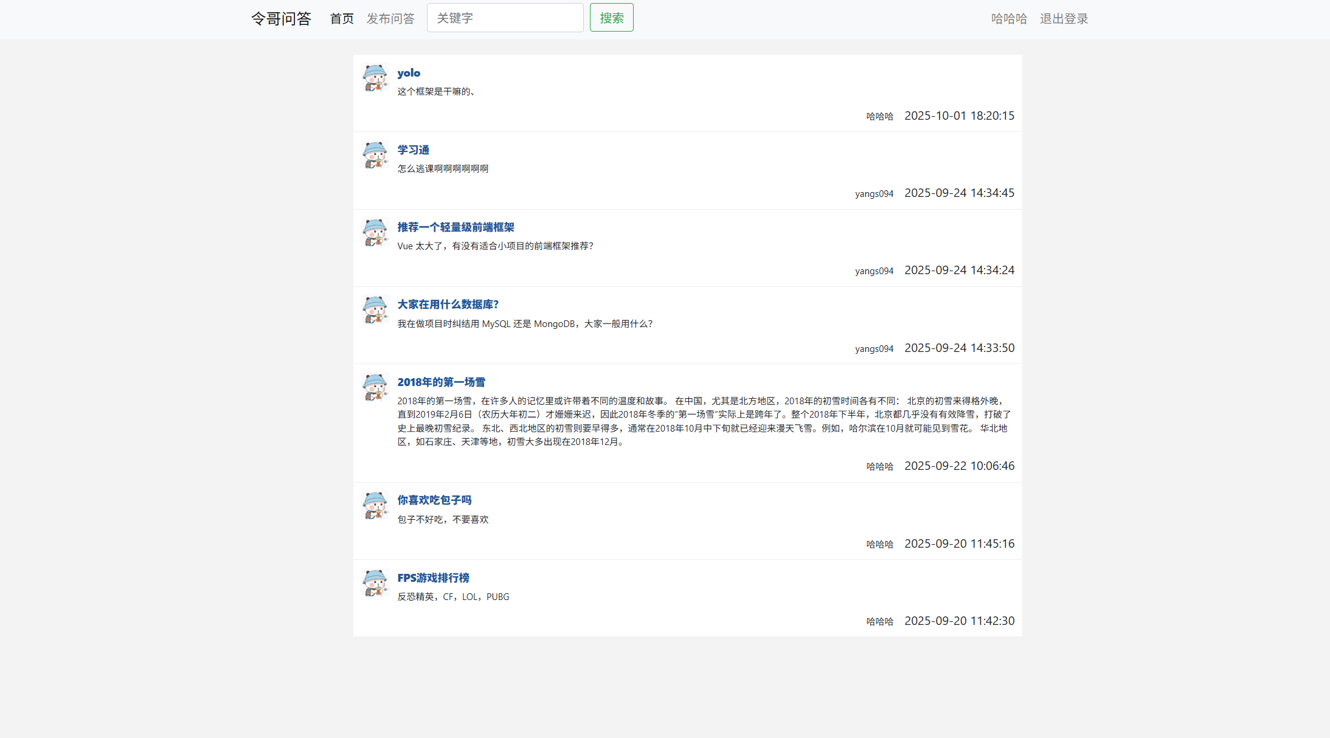Screen dimensions: 1330x738
Task: Click the 令哥问答 site brand
Action: click(281, 19)
